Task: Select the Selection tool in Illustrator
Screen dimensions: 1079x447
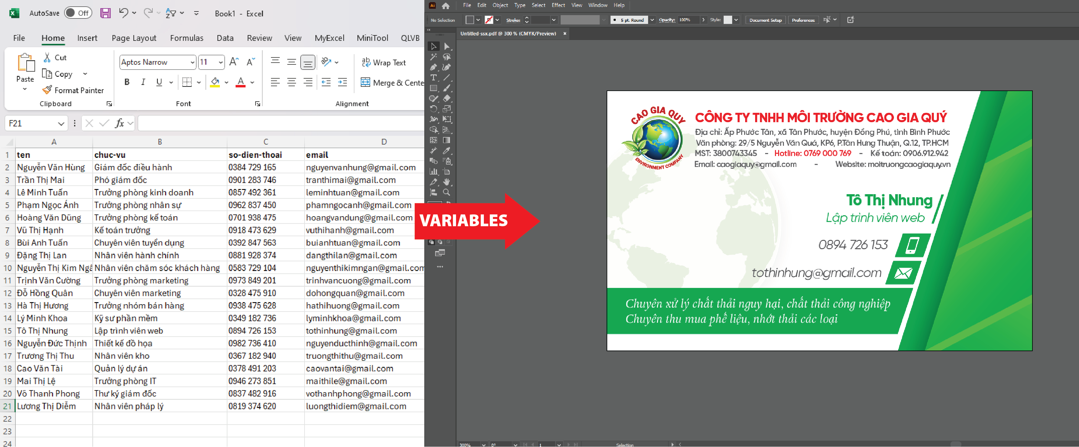Action: [434, 46]
